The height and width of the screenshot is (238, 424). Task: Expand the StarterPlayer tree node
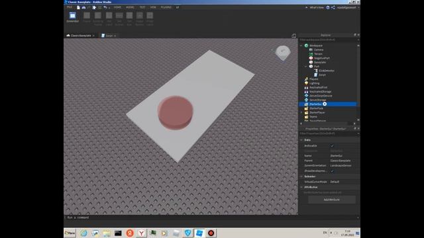tap(301, 112)
